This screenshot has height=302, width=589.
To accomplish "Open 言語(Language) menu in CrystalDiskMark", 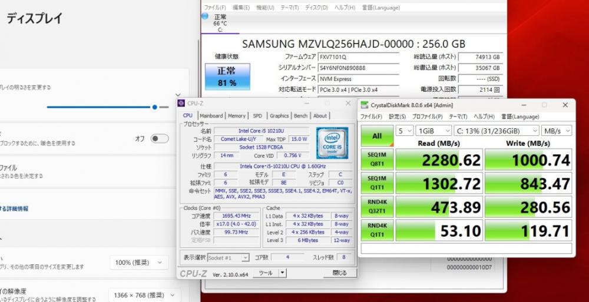I will (520, 117).
